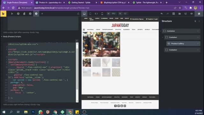Click the plus icon beside Structure heading
204x115 pixels.
point(199,21)
